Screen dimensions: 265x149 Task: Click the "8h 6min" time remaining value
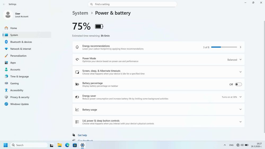(105, 36)
